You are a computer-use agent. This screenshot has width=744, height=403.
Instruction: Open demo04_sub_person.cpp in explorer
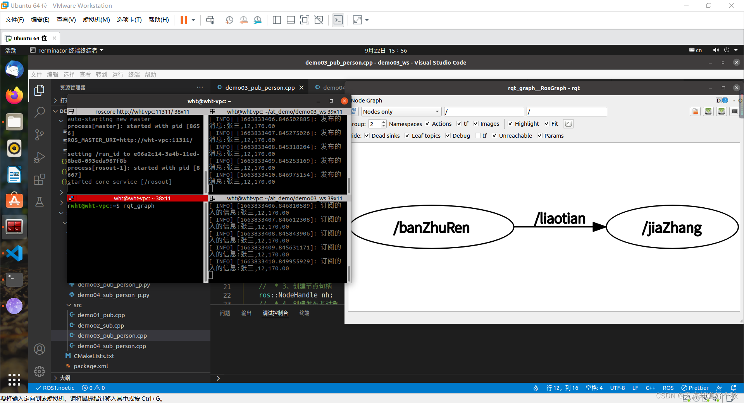(x=112, y=346)
